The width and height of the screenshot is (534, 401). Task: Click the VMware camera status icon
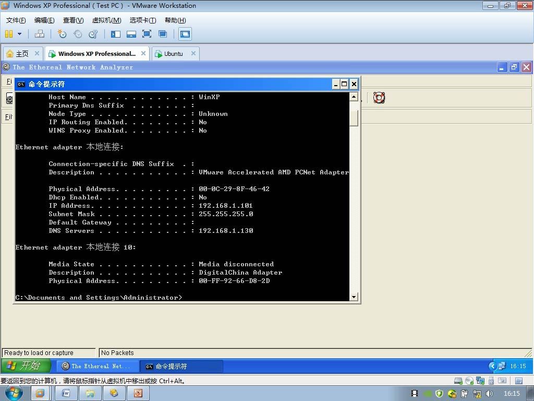tap(502, 381)
